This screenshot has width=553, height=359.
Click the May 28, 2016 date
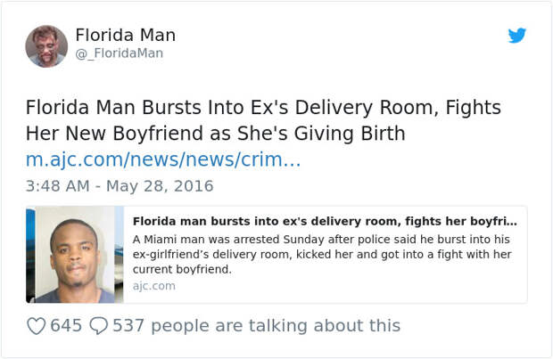[x=159, y=186]
